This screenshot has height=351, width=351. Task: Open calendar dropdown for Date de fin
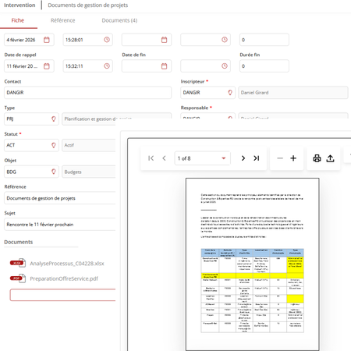(x=164, y=66)
